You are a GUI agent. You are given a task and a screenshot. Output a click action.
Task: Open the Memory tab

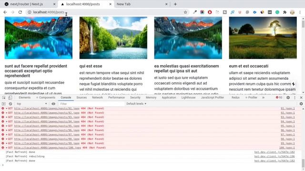[151, 97]
